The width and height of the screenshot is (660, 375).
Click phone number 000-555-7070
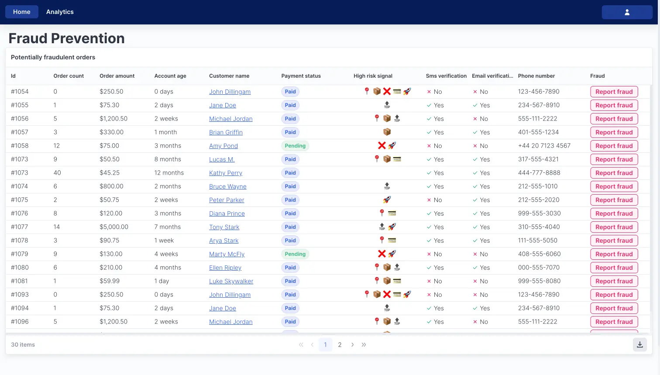click(539, 268)
